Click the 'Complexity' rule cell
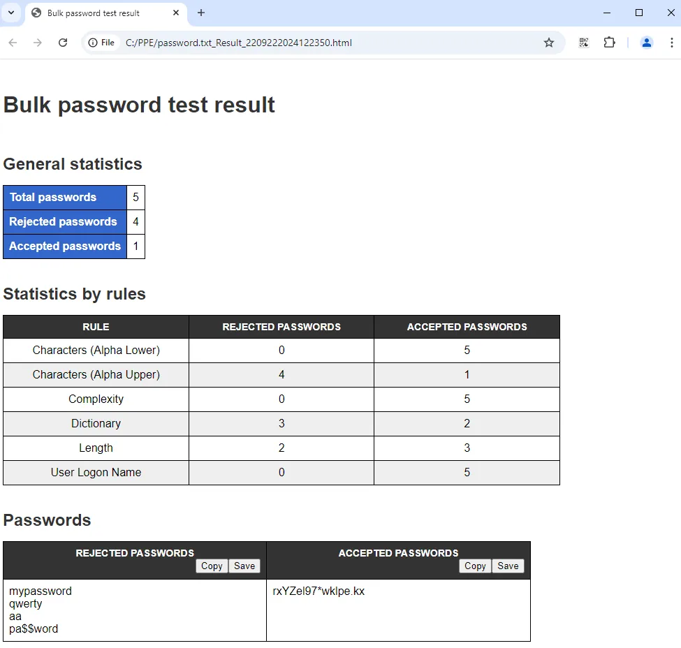 click(x=96, y=399)
